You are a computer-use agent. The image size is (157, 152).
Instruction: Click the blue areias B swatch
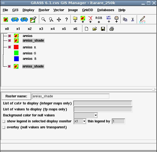pyautogui.click(x=16, y=59)
